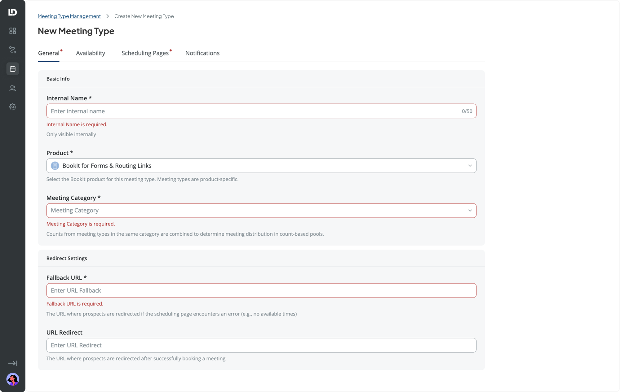Click the 'Meeting Category is required.' error
Screen dimensions: 620x392
point(81,224)
